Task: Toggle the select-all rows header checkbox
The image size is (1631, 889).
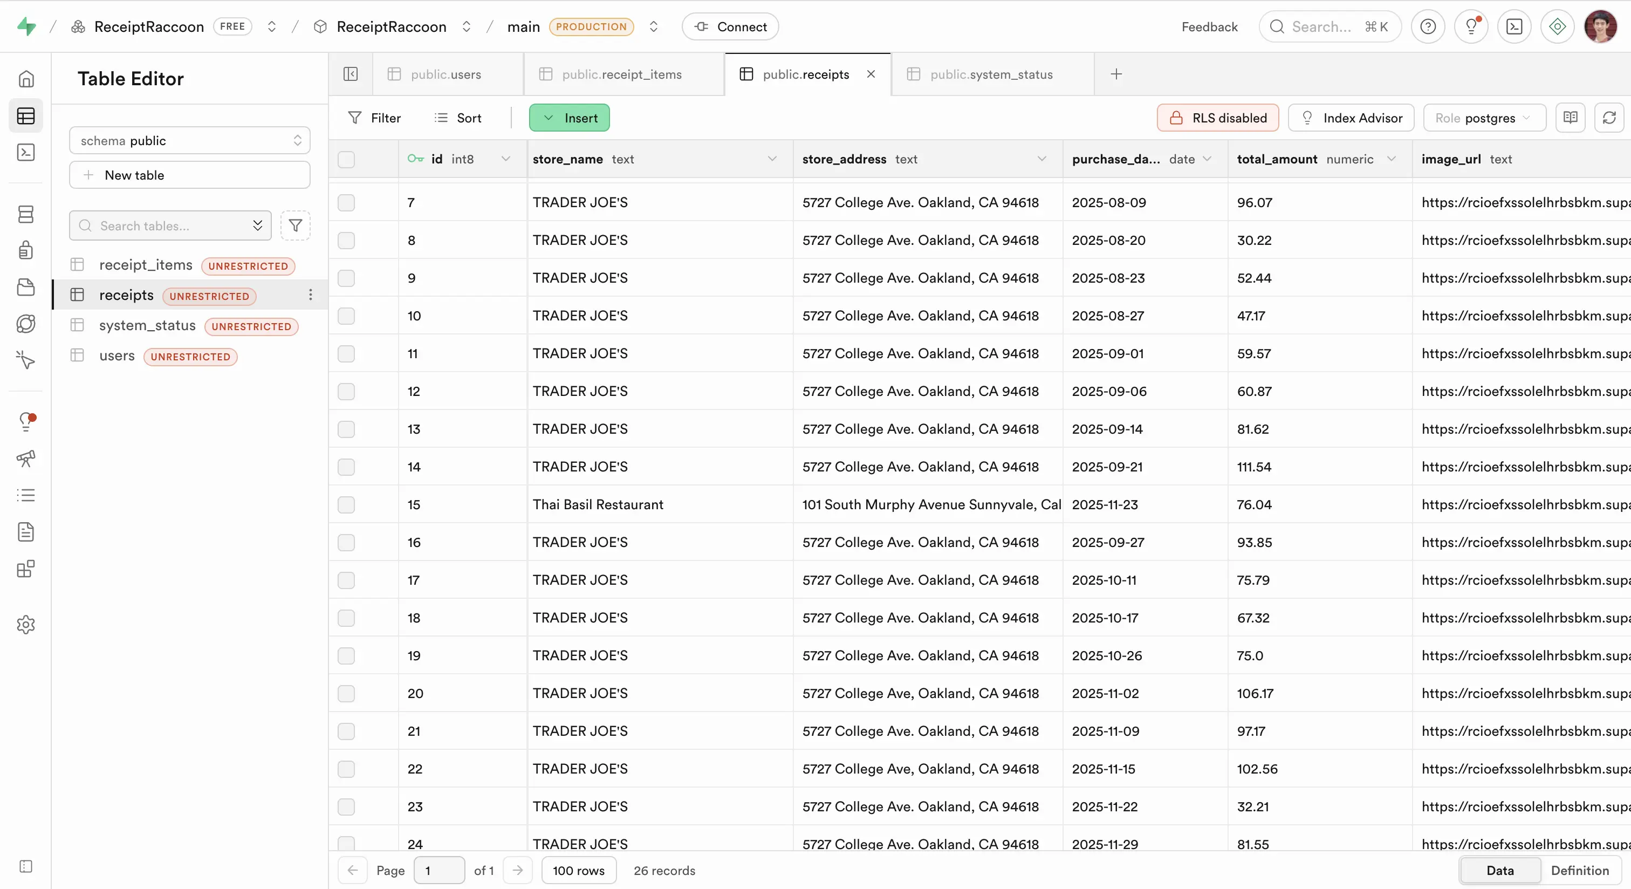Action: click(x=346, y=159)
